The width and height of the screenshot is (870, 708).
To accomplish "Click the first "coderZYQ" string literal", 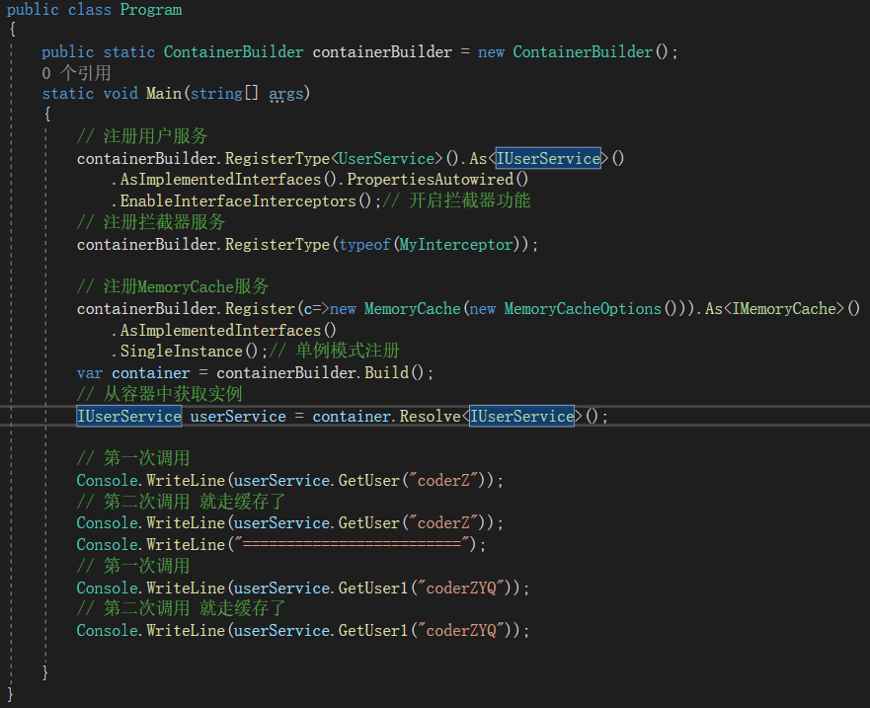I will 460,588.
